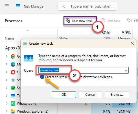Click Run new task button
Viewport: 138px width, 114px height.
click(80, 21)
